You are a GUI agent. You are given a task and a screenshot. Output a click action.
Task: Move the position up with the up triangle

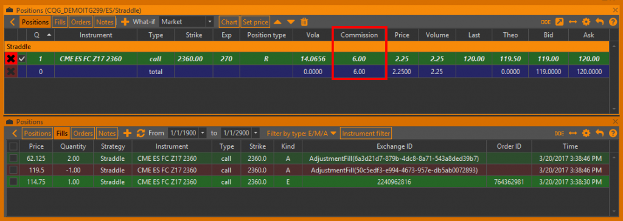click(x=277, y=22)
